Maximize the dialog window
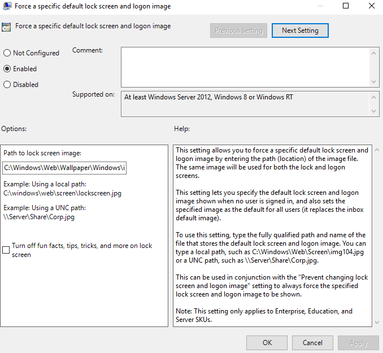383x353 pixels. coord(346,6)
